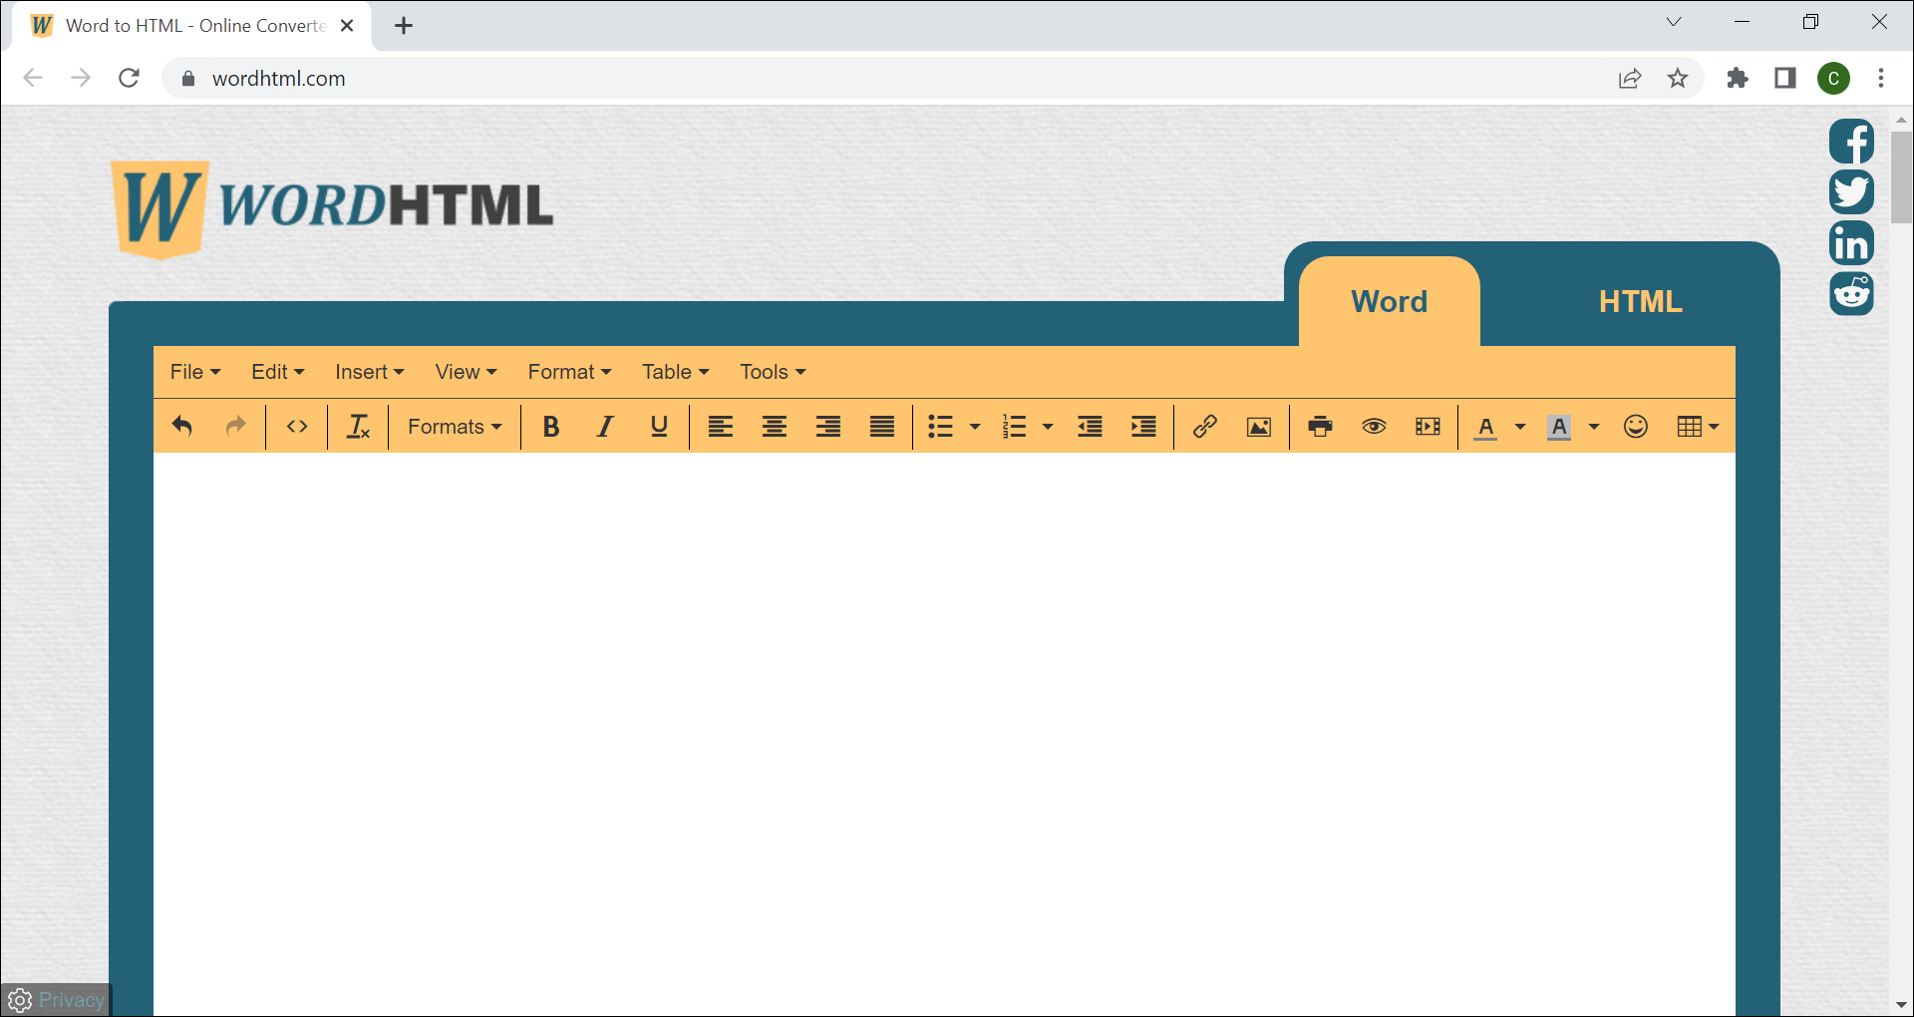Screen dimensions: 1914x1017
Task: Go forward in browser history
Action: pos(81,78)
